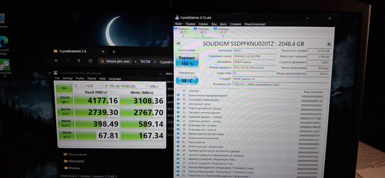Open the test size dropdown showing 1GiB

[93, 86]
